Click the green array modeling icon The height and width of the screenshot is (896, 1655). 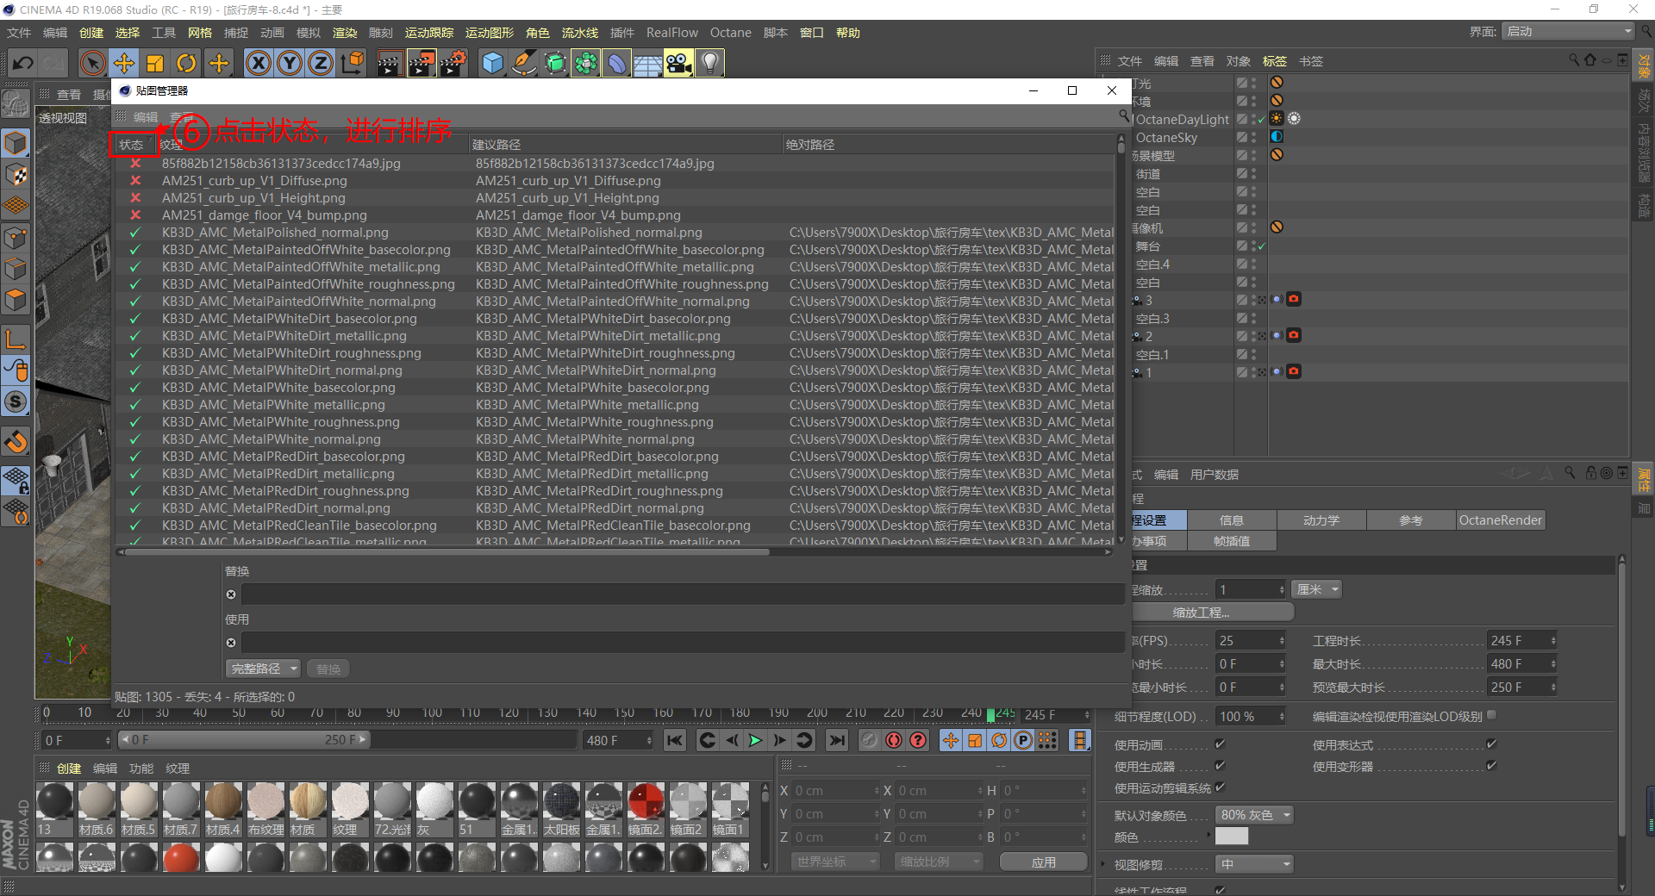pos(586,63)
